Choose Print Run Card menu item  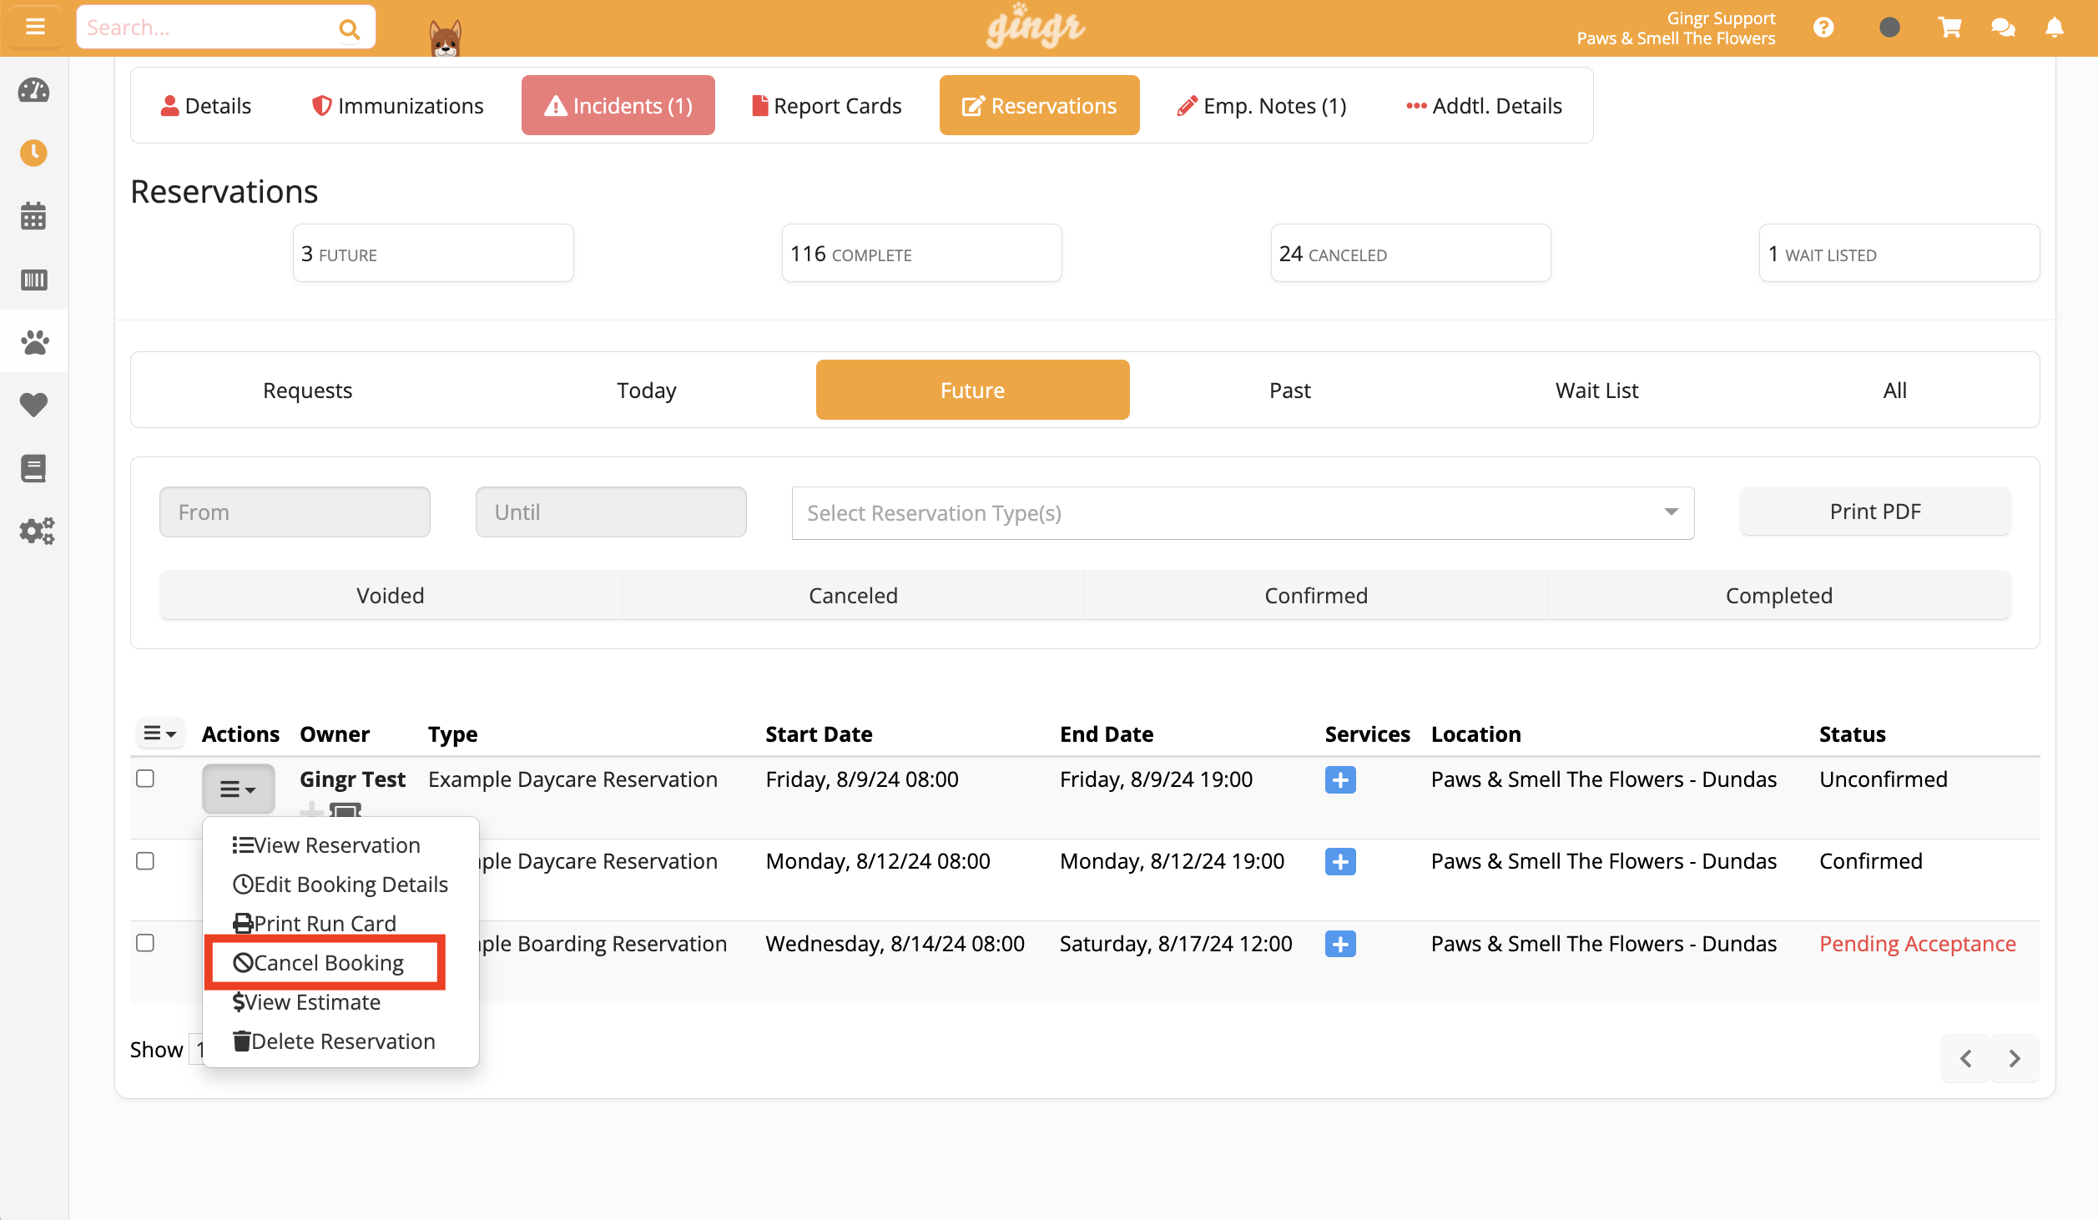coord(315,923)
